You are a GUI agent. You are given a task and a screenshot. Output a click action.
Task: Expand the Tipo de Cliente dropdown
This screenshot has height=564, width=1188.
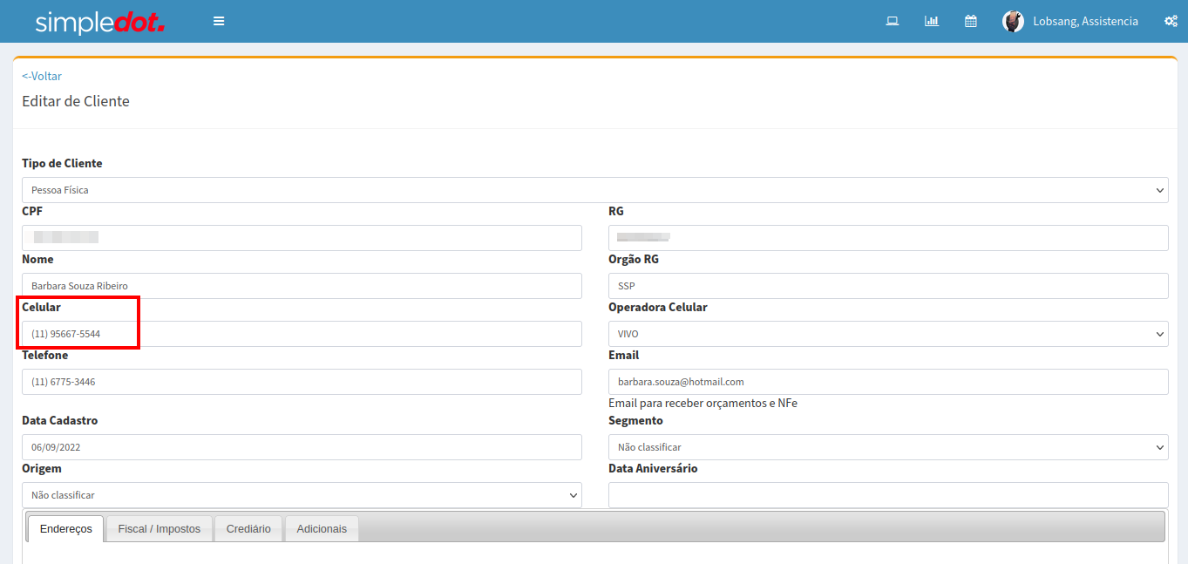tap(594, 190)
